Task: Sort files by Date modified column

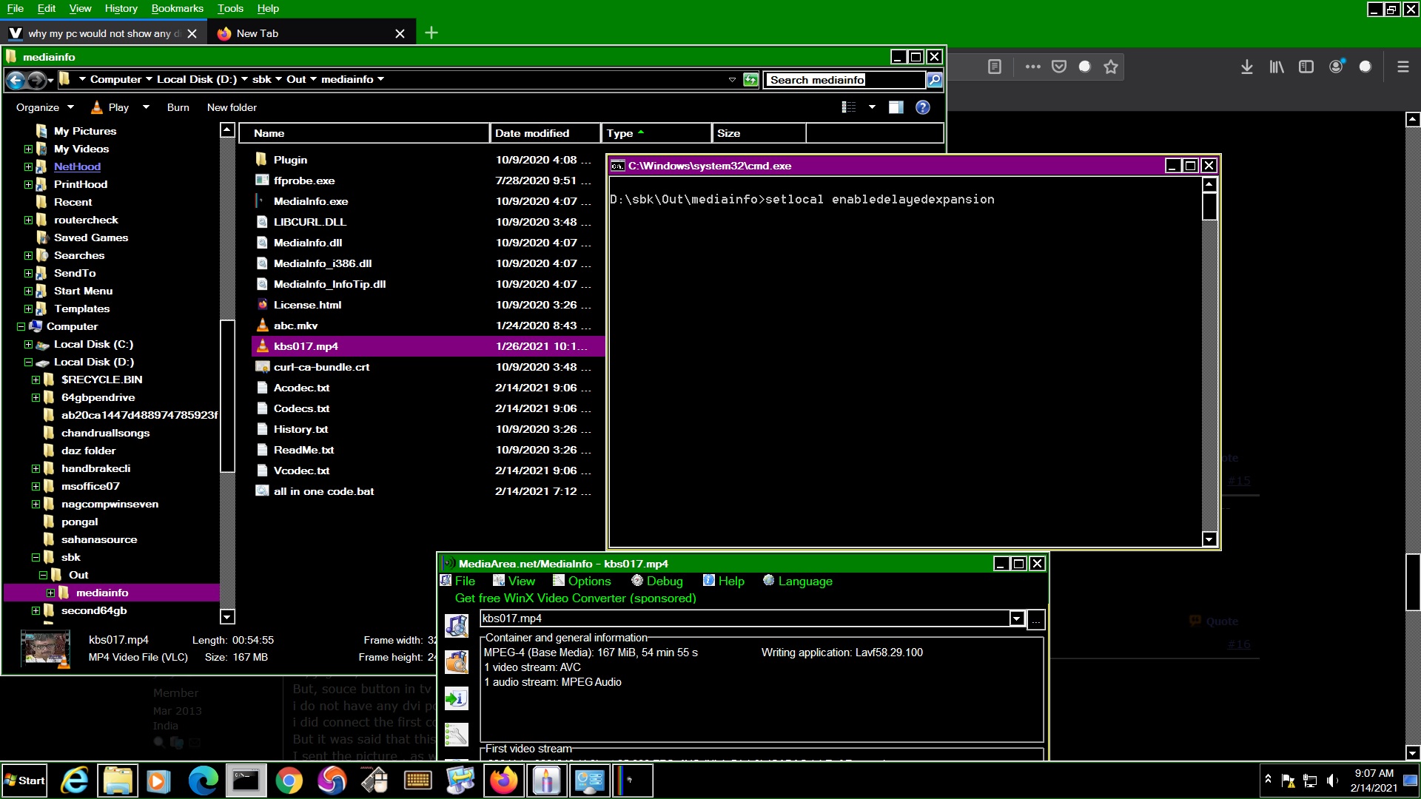Action: [545, 133]
